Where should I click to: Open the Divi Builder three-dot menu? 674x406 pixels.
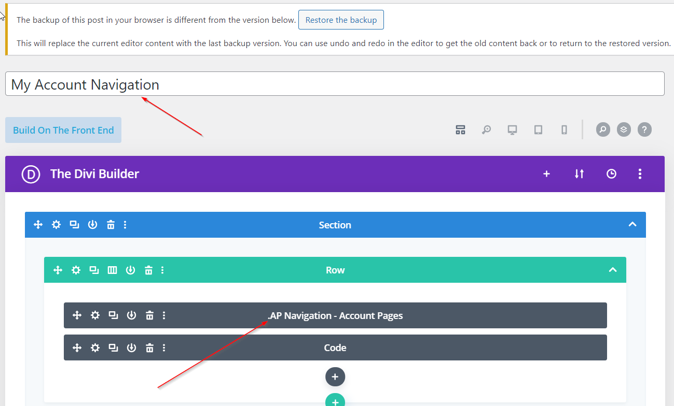click(x=640, y=174)
